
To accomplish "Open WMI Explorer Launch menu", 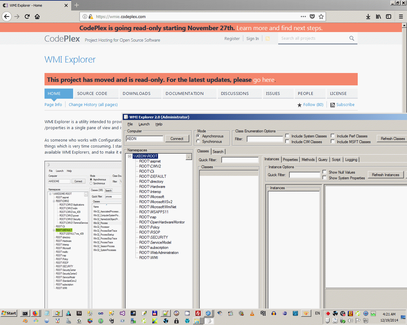I will (x=144, y=124).
